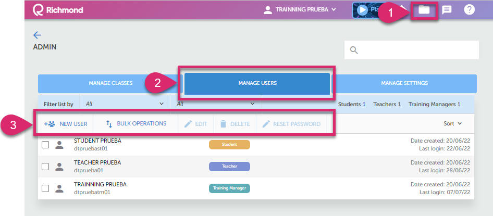Click the Delete trash icon
The height and width of the screenshot is (216, 493).
(223, 124)
